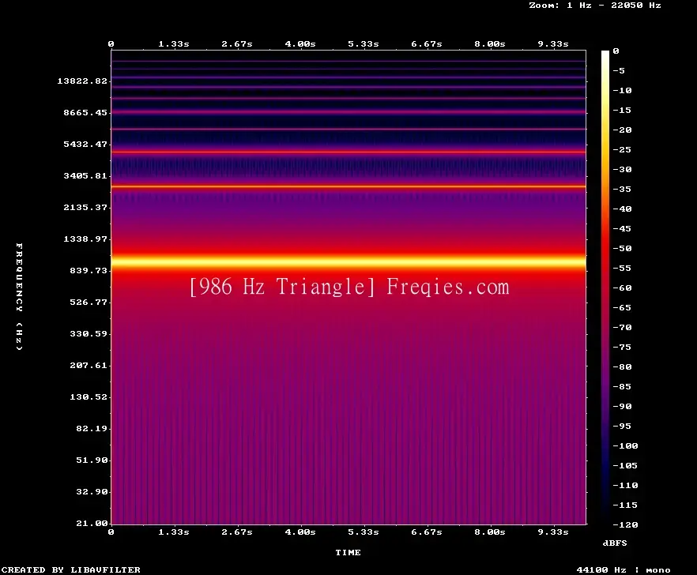Select 5.33s on the bottom time axis
Viewport: 697px width, 575px height.
click(x=364, y=532)
